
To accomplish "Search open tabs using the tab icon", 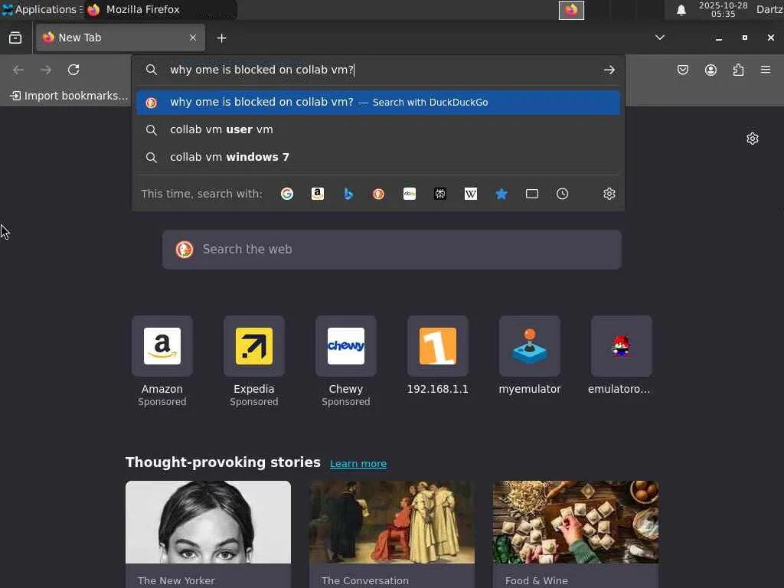I will [532, 194].
